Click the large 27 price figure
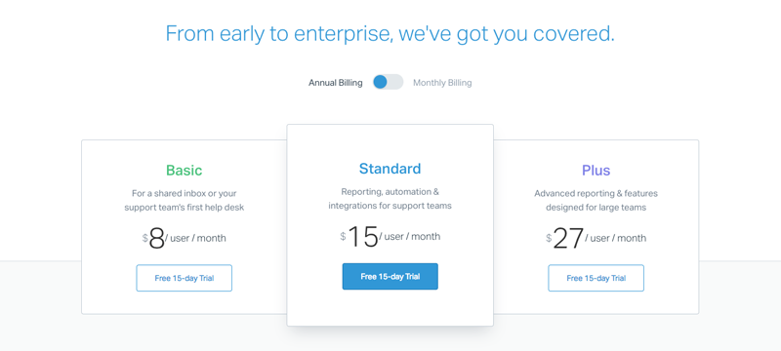 click(x=568, y=239)
